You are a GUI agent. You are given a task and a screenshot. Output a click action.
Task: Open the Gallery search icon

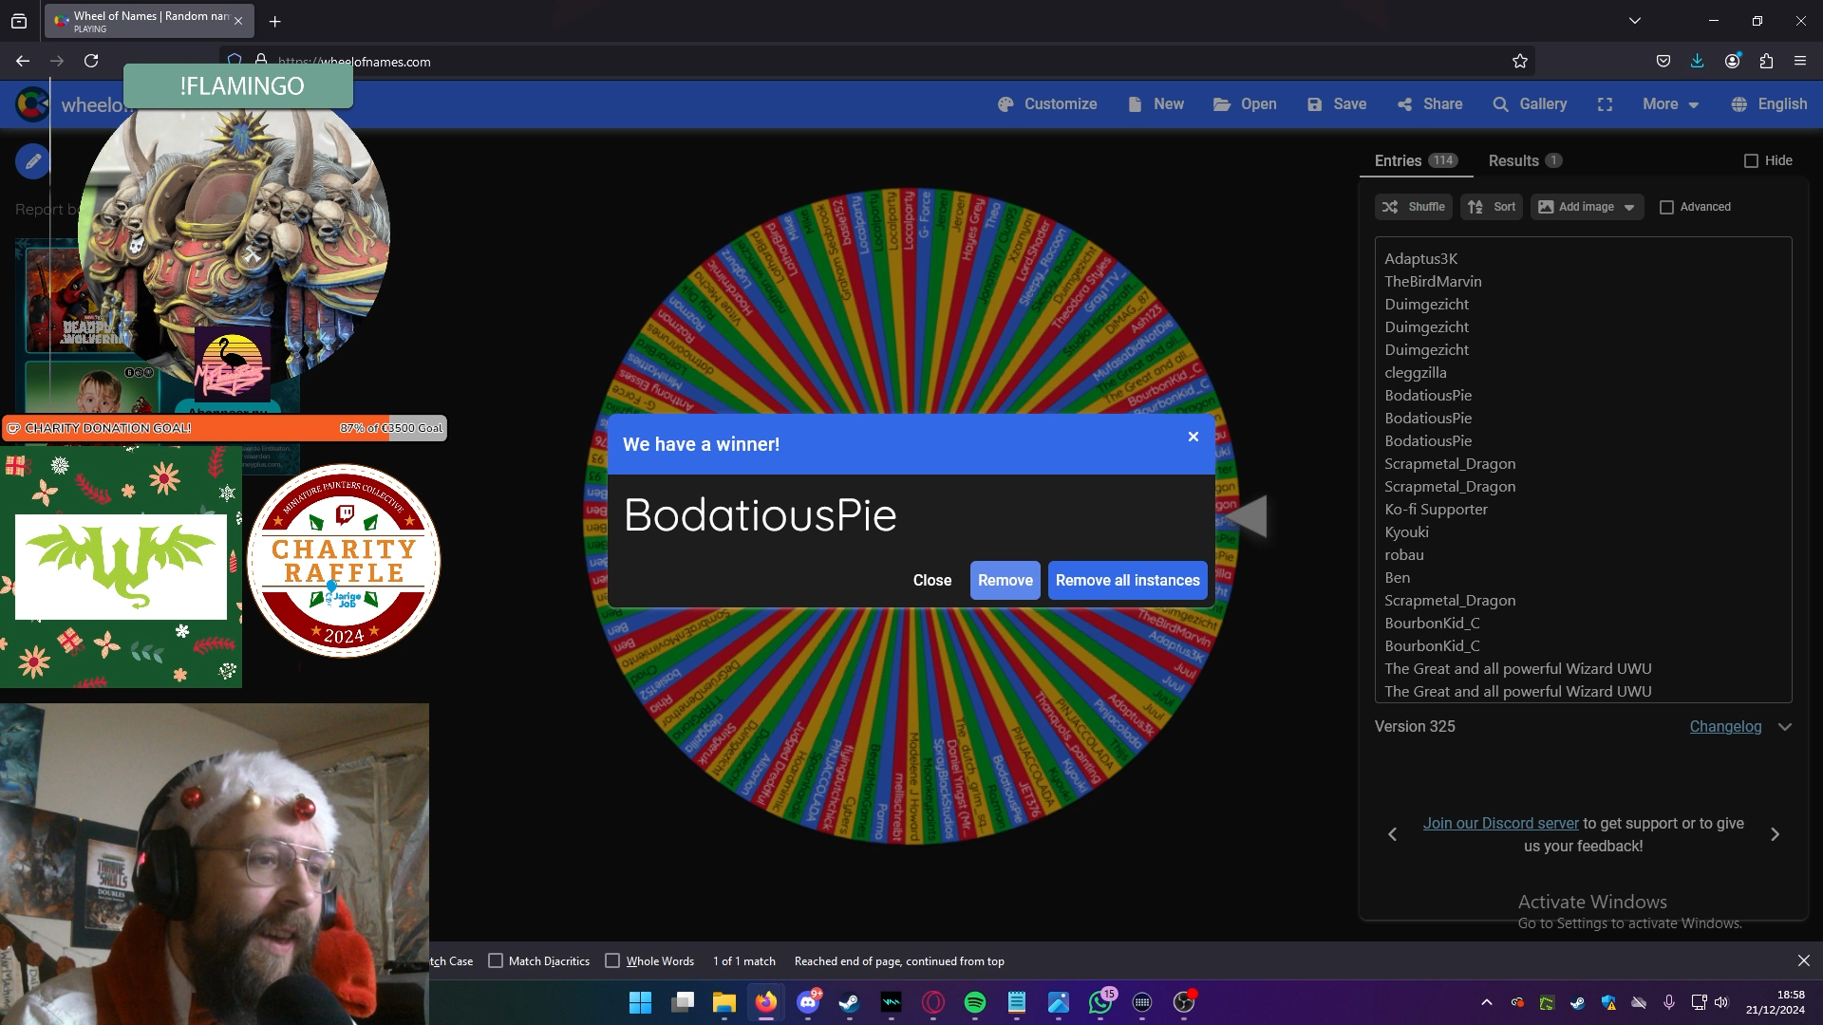[x=1500, y=104]
